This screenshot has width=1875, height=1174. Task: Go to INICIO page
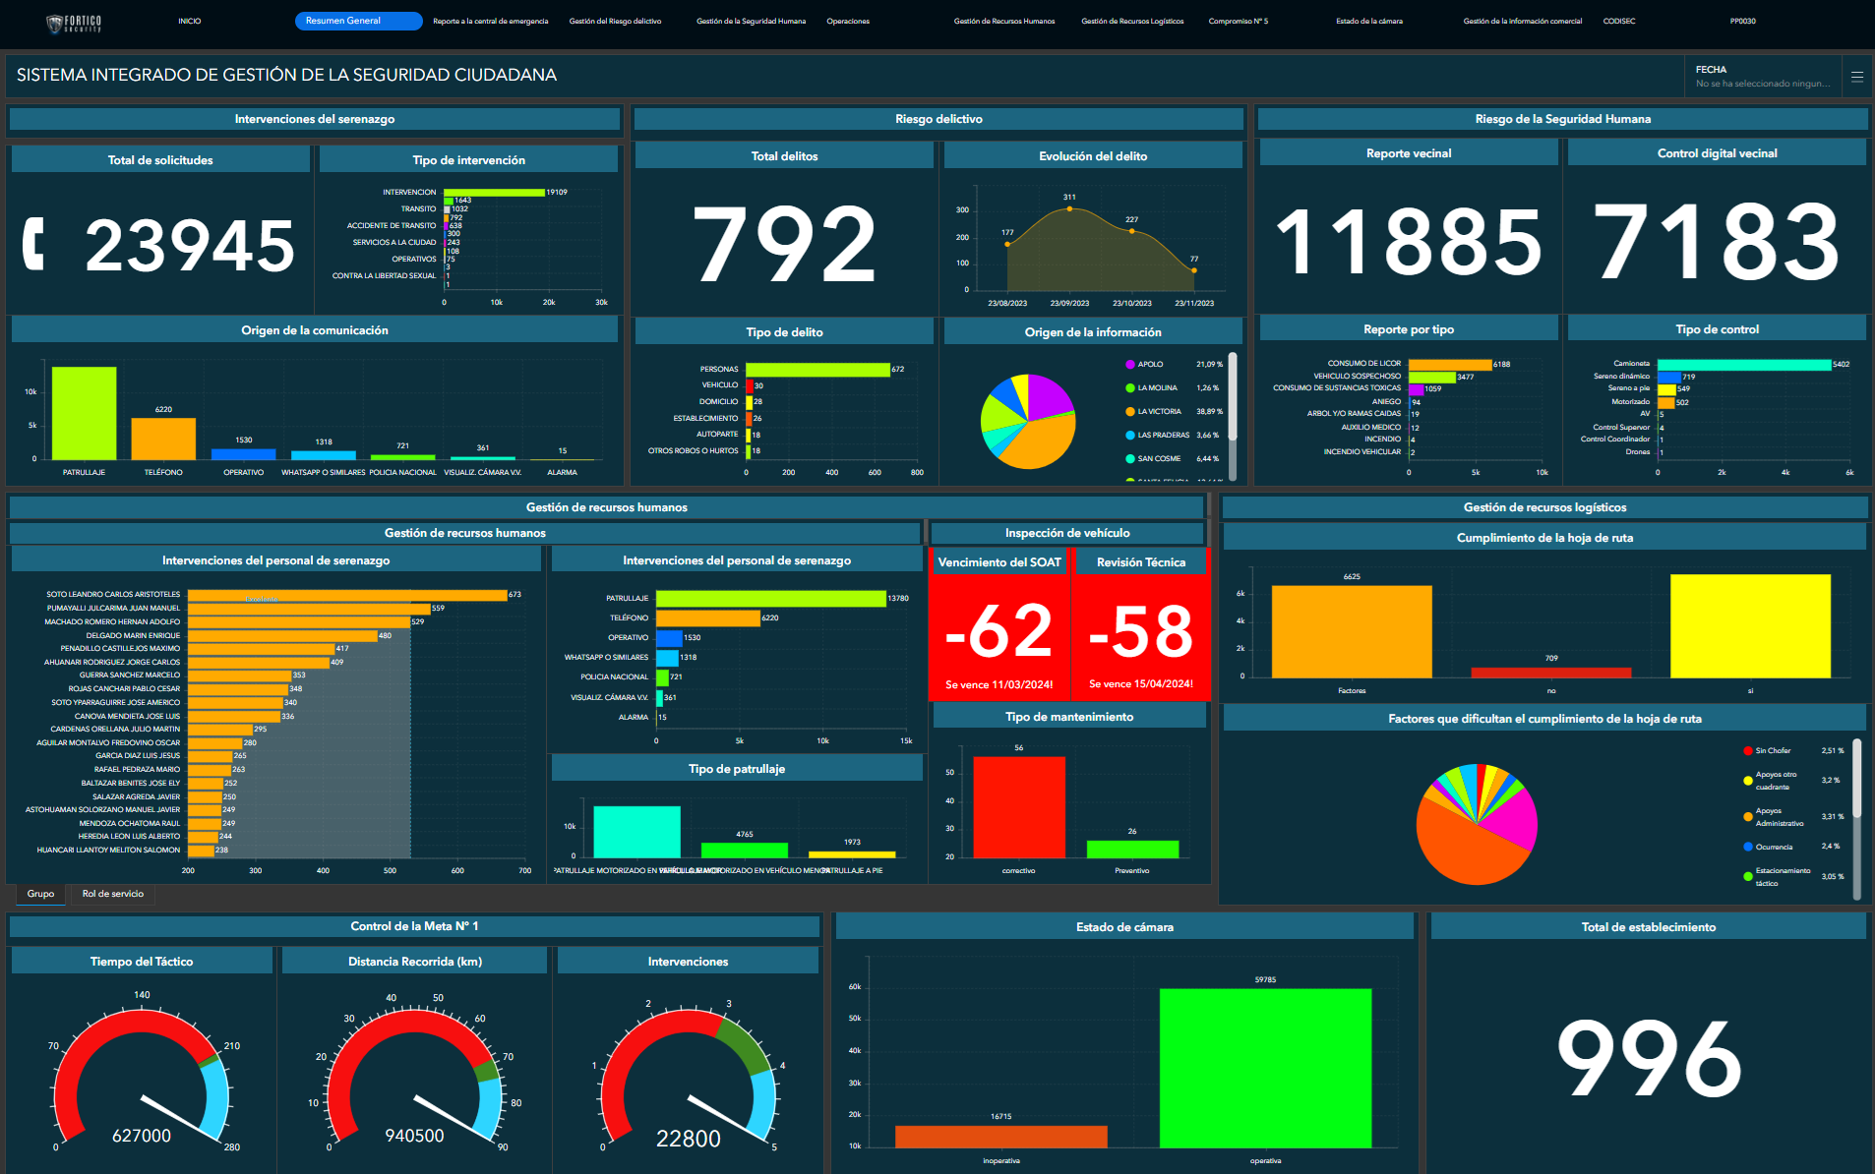(189, 22)
